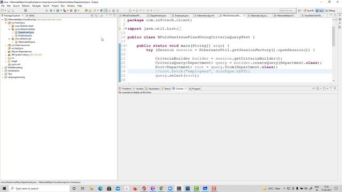
Task: Open the SaveDataClientTe... editor tab
Action: coord(313,15)
